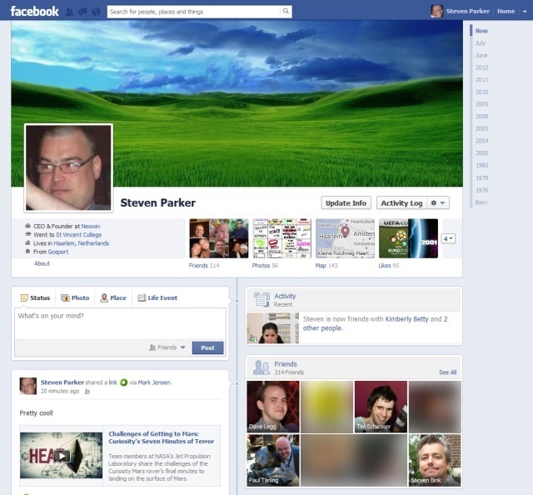This screenshot has width=533, height=495.
Task: Jump to 1979 on the timeline
Action: (481, 177)
